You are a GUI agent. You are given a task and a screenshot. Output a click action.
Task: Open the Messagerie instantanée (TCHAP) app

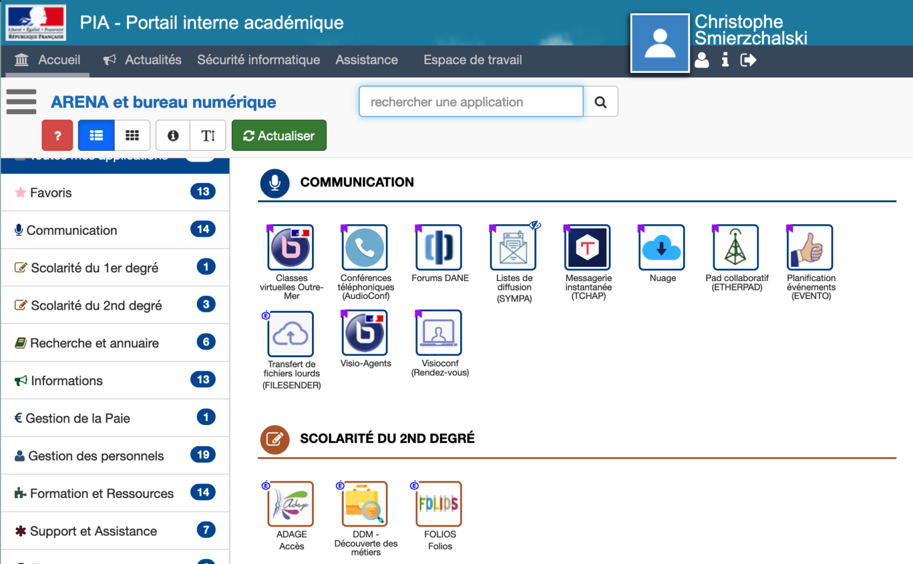(x=587, y=248)
